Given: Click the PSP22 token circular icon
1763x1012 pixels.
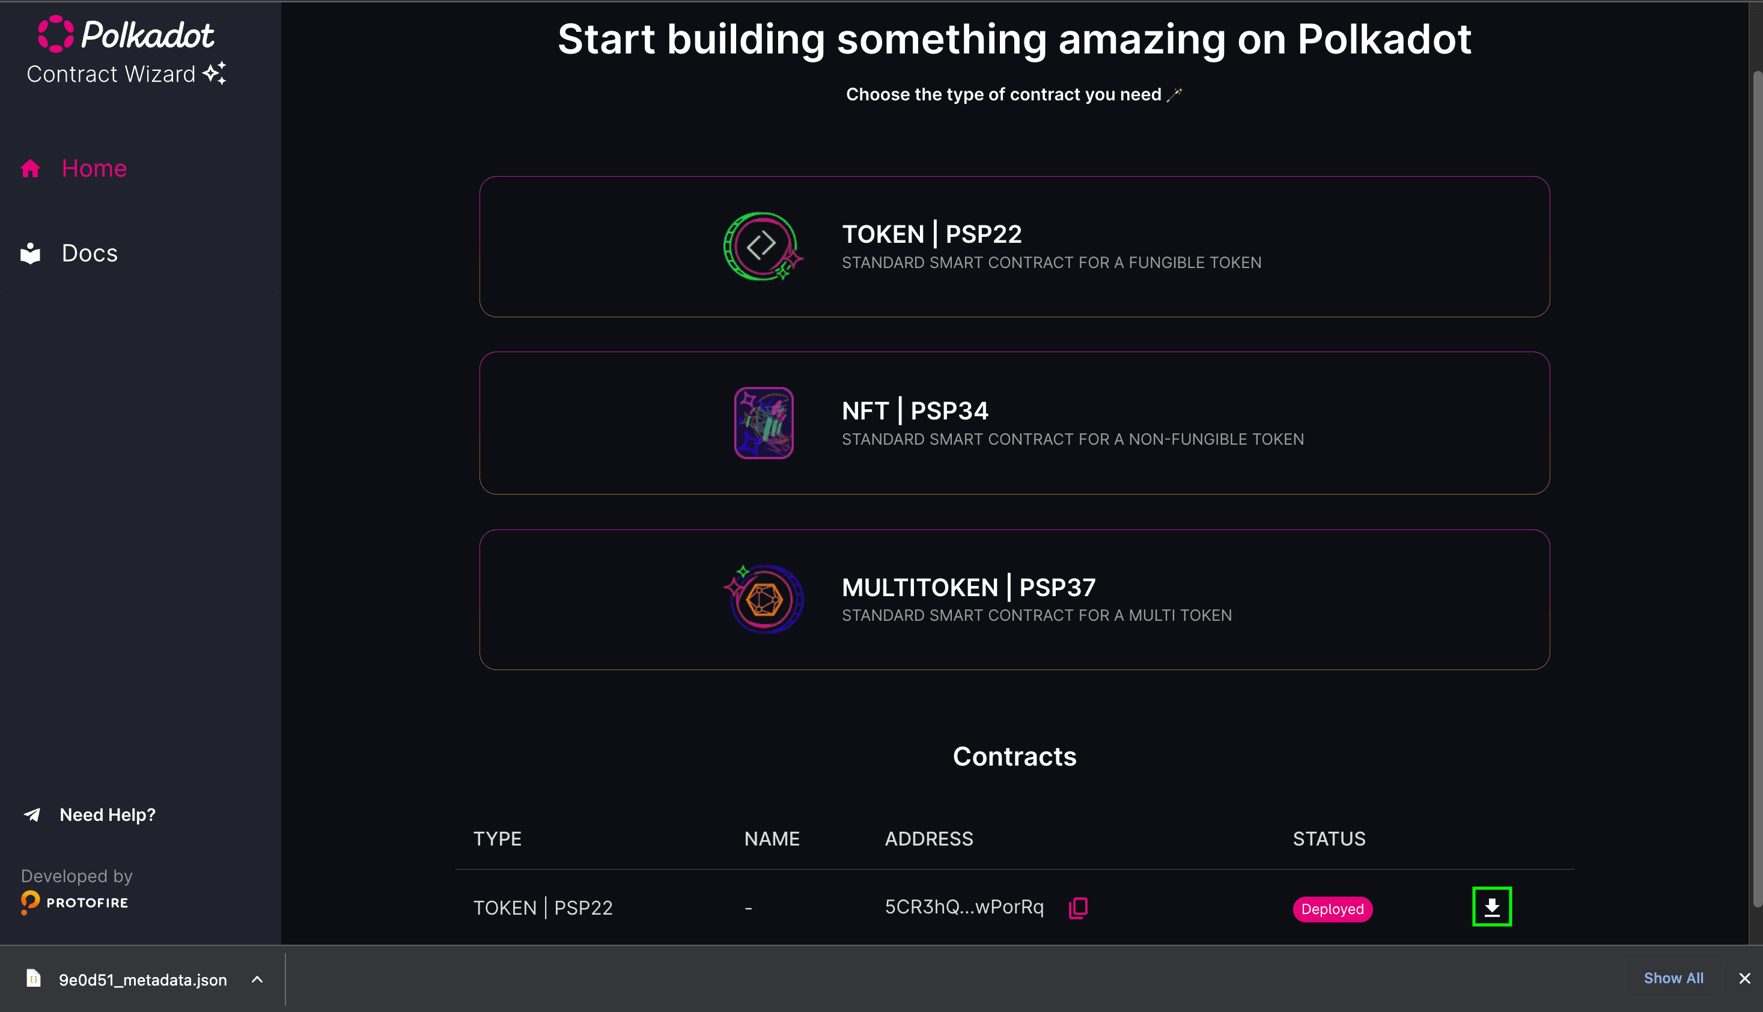Looking at the screenshot, I should point(763,247).
